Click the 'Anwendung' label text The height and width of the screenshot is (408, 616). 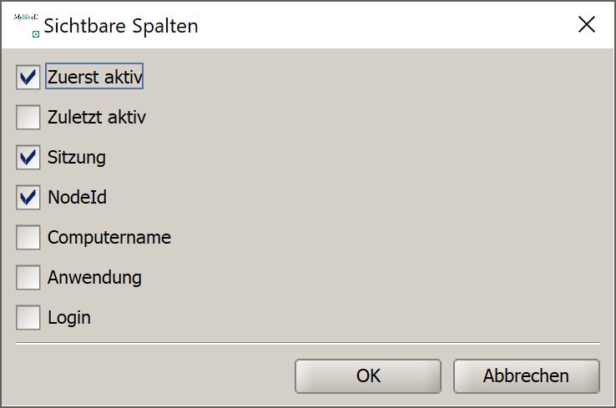pyautogui.click(x=94, y=278)
